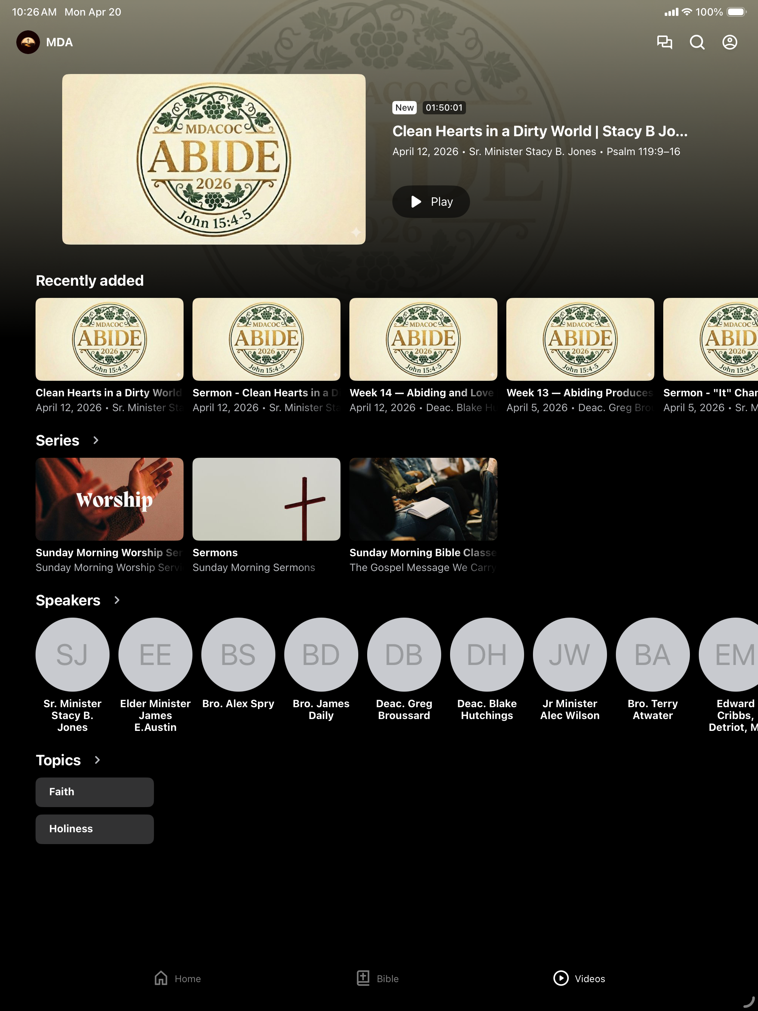Open the EE speaker avatar
Screen dimensions: 758x1011
pyautogui.click(x=155, y=655)
